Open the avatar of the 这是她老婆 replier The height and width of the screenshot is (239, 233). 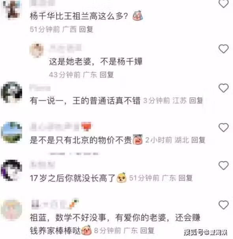[36, 50]
